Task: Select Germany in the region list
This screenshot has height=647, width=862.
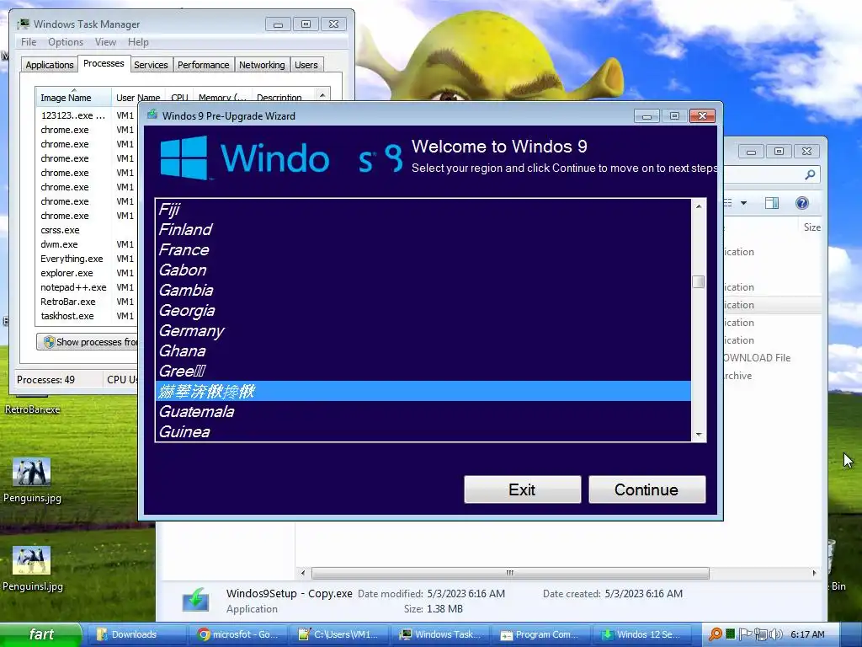Action: pyautogui.click(x=423, y=330)
